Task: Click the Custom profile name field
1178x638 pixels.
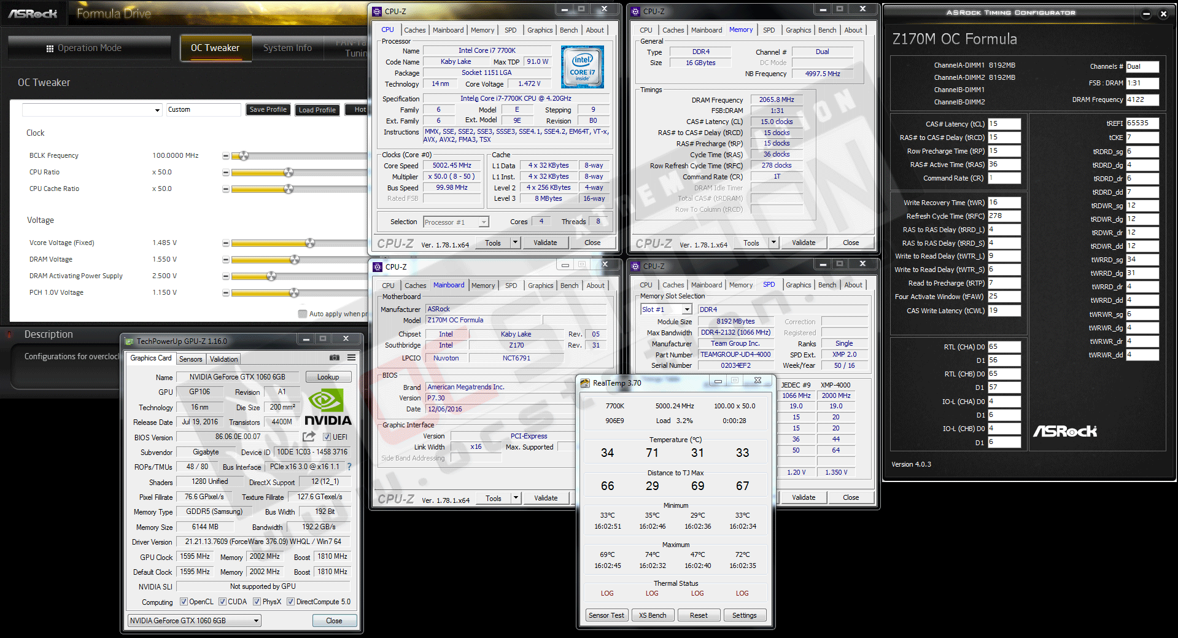Action: coord(204,110)
